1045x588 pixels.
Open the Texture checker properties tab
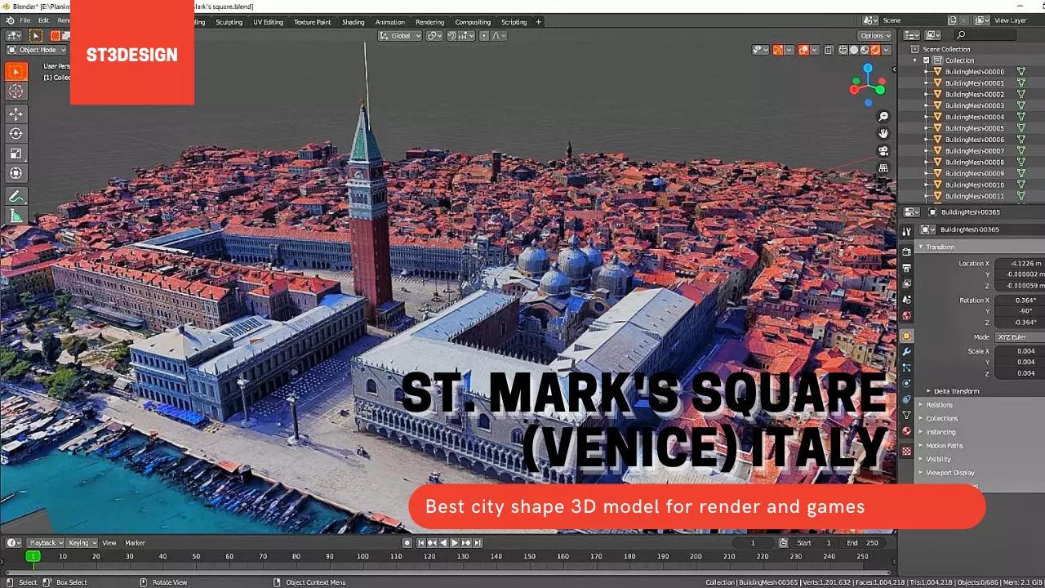point(906,451)
